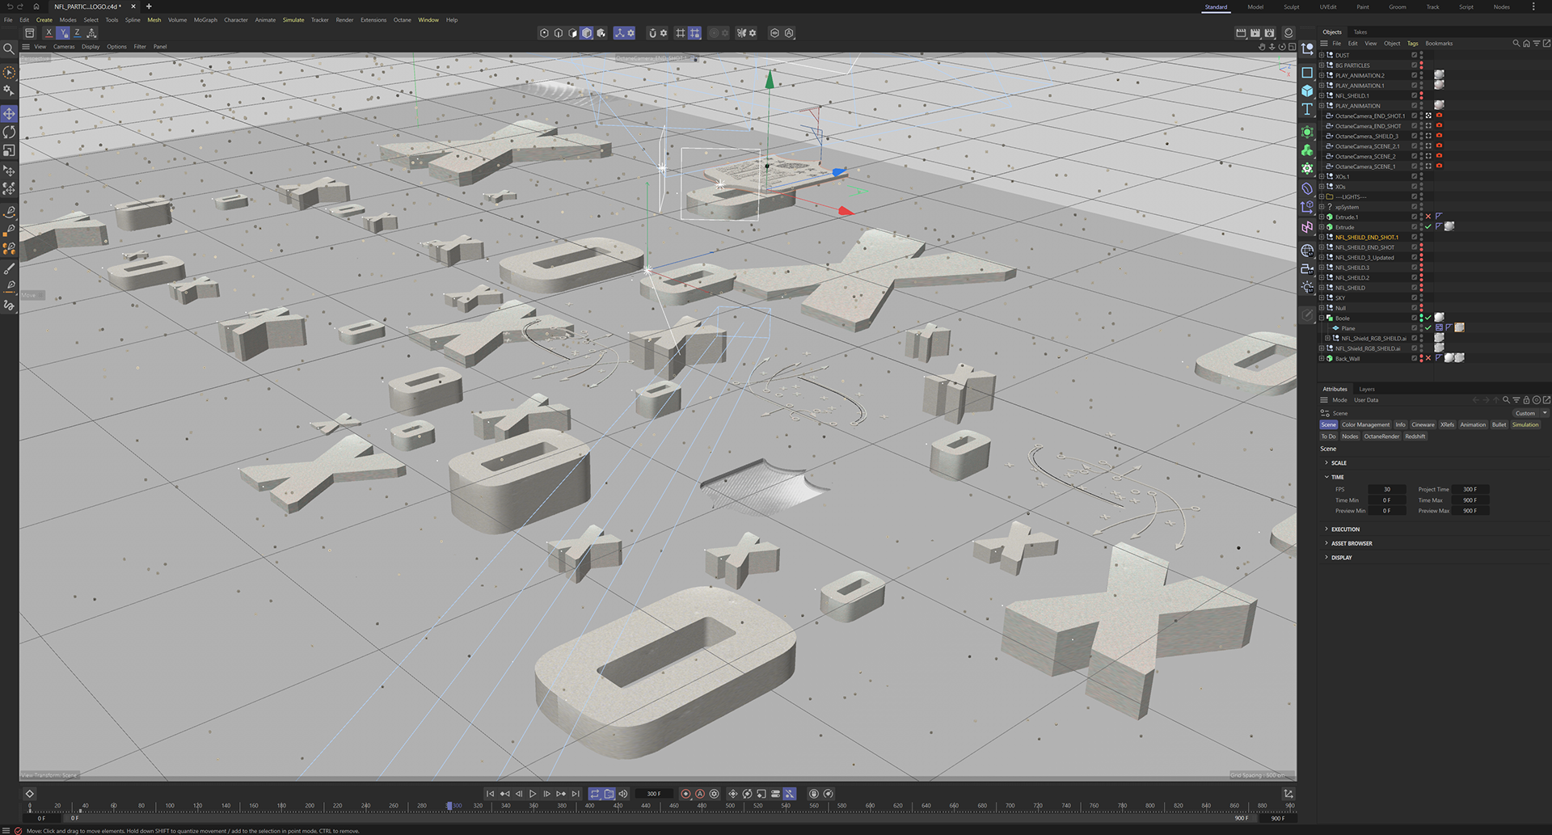Viewport: 1552px width, 835px height.
Task: Toggle visibility dots for BG PARTICLES
Action: (x=1422, y=65)
